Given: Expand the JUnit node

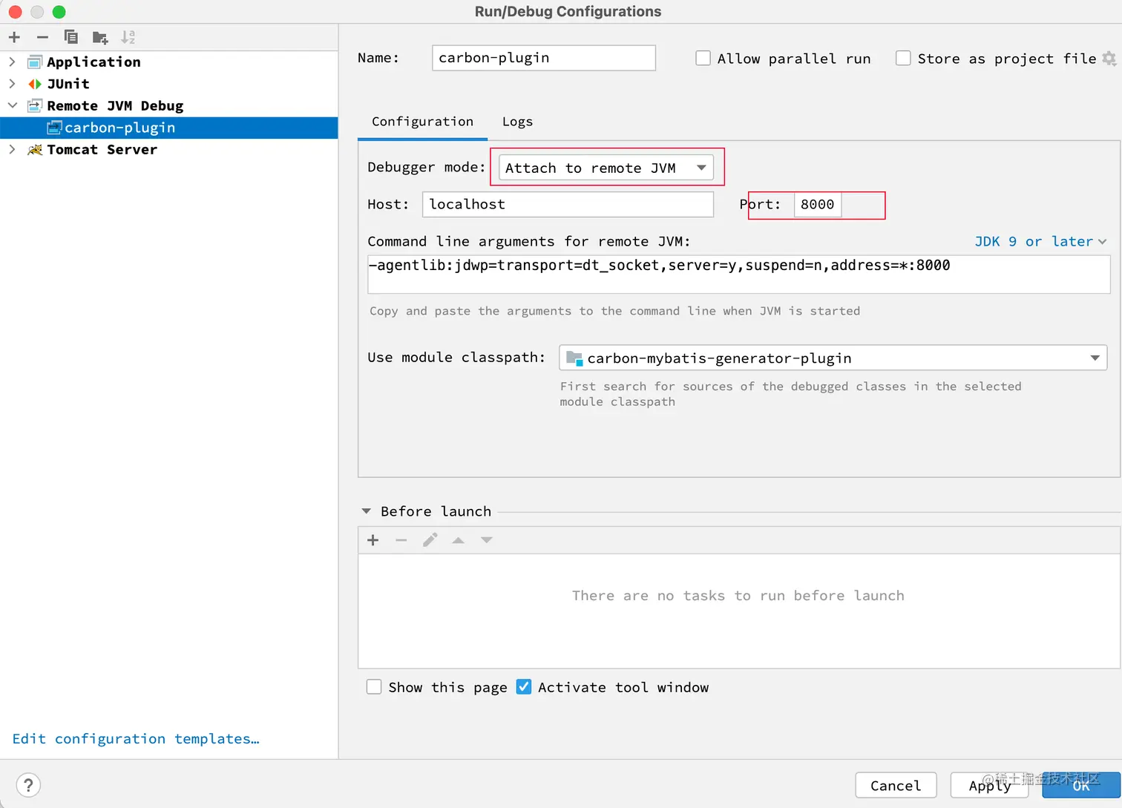Looking at the screenshot, I should pos(12,84).
